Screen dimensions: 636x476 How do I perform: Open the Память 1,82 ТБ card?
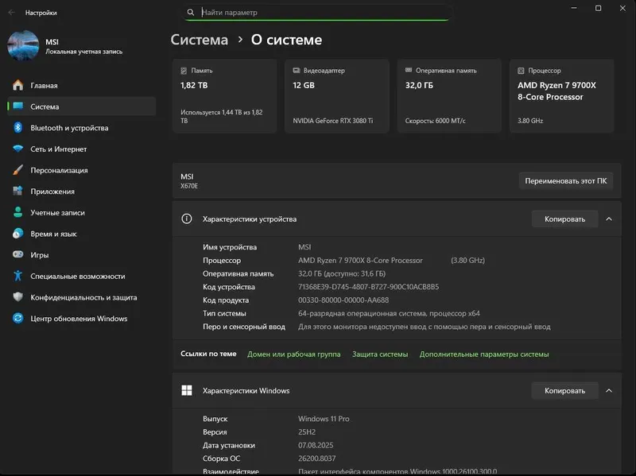click(225, 95)
